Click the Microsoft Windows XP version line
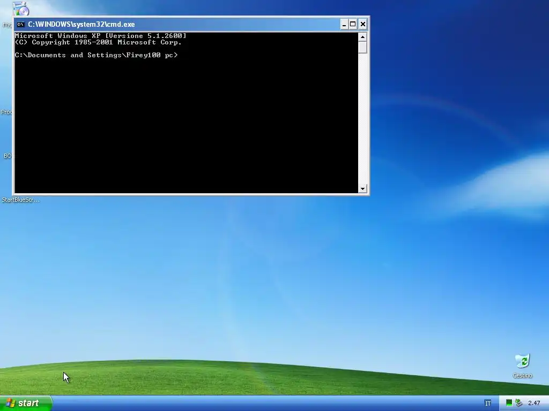549x411 pixels. click(100, 36)
